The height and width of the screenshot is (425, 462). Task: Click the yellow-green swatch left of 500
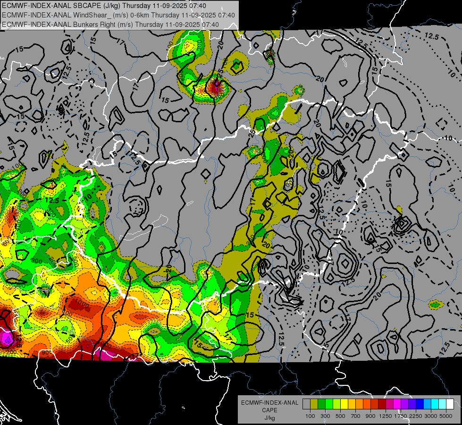pyautogui.click(x=336, y=404)
